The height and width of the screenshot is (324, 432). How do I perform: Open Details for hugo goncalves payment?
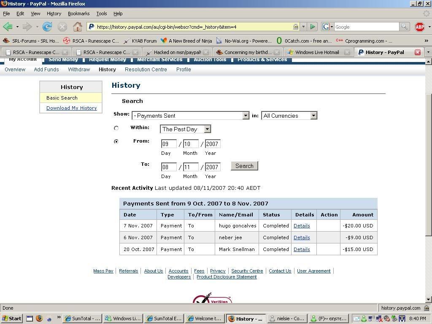[x=302, y=226]
